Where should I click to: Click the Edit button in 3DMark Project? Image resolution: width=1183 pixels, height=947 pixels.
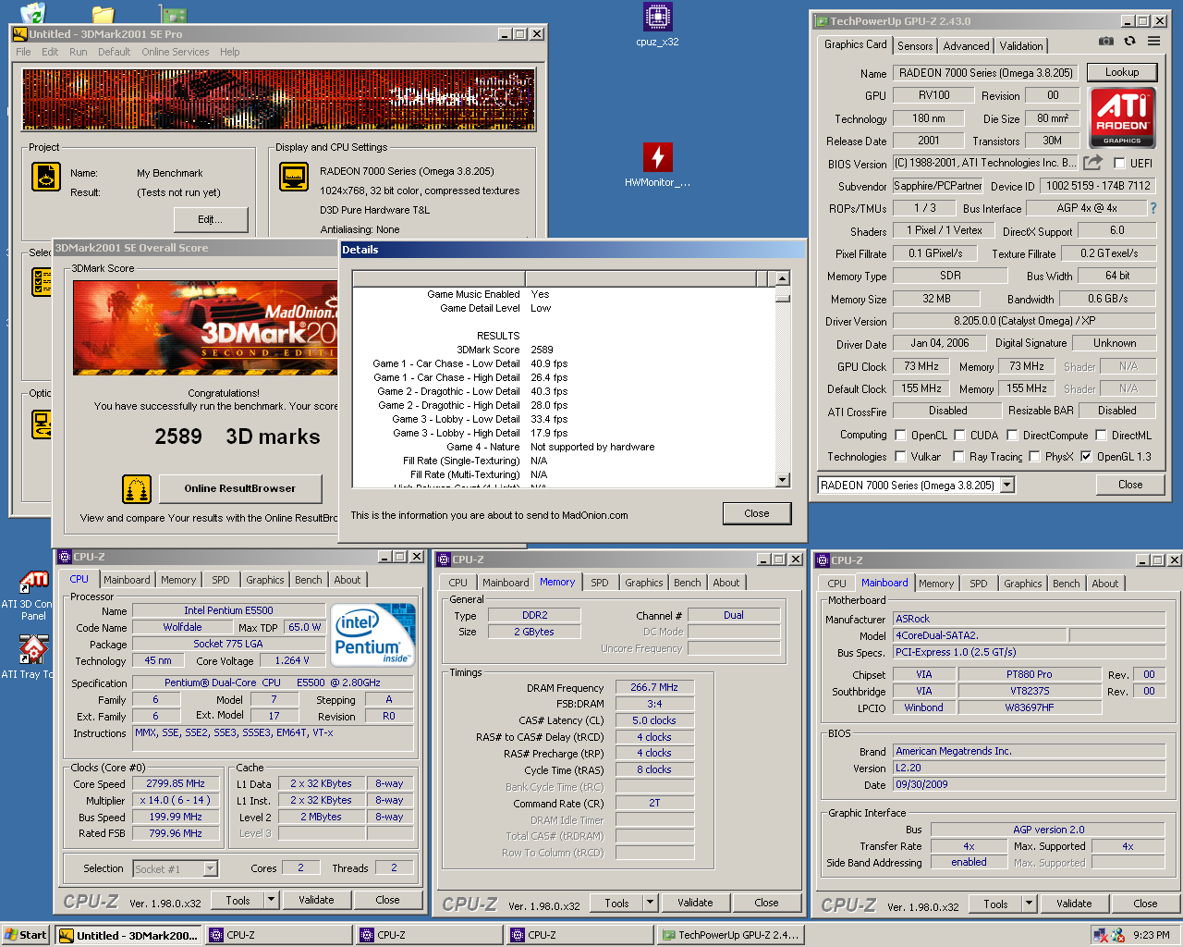click(x=211, y=219)
